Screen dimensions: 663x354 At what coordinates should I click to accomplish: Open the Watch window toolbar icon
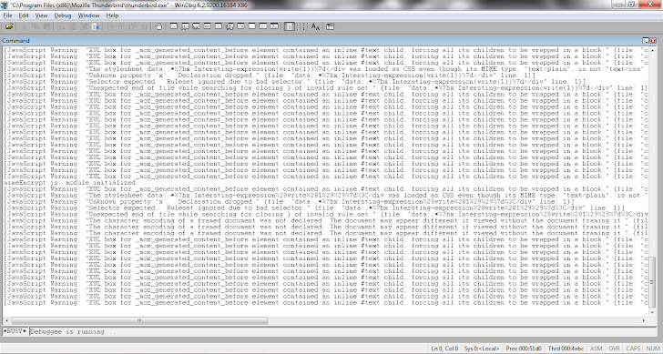pos(185,26)
